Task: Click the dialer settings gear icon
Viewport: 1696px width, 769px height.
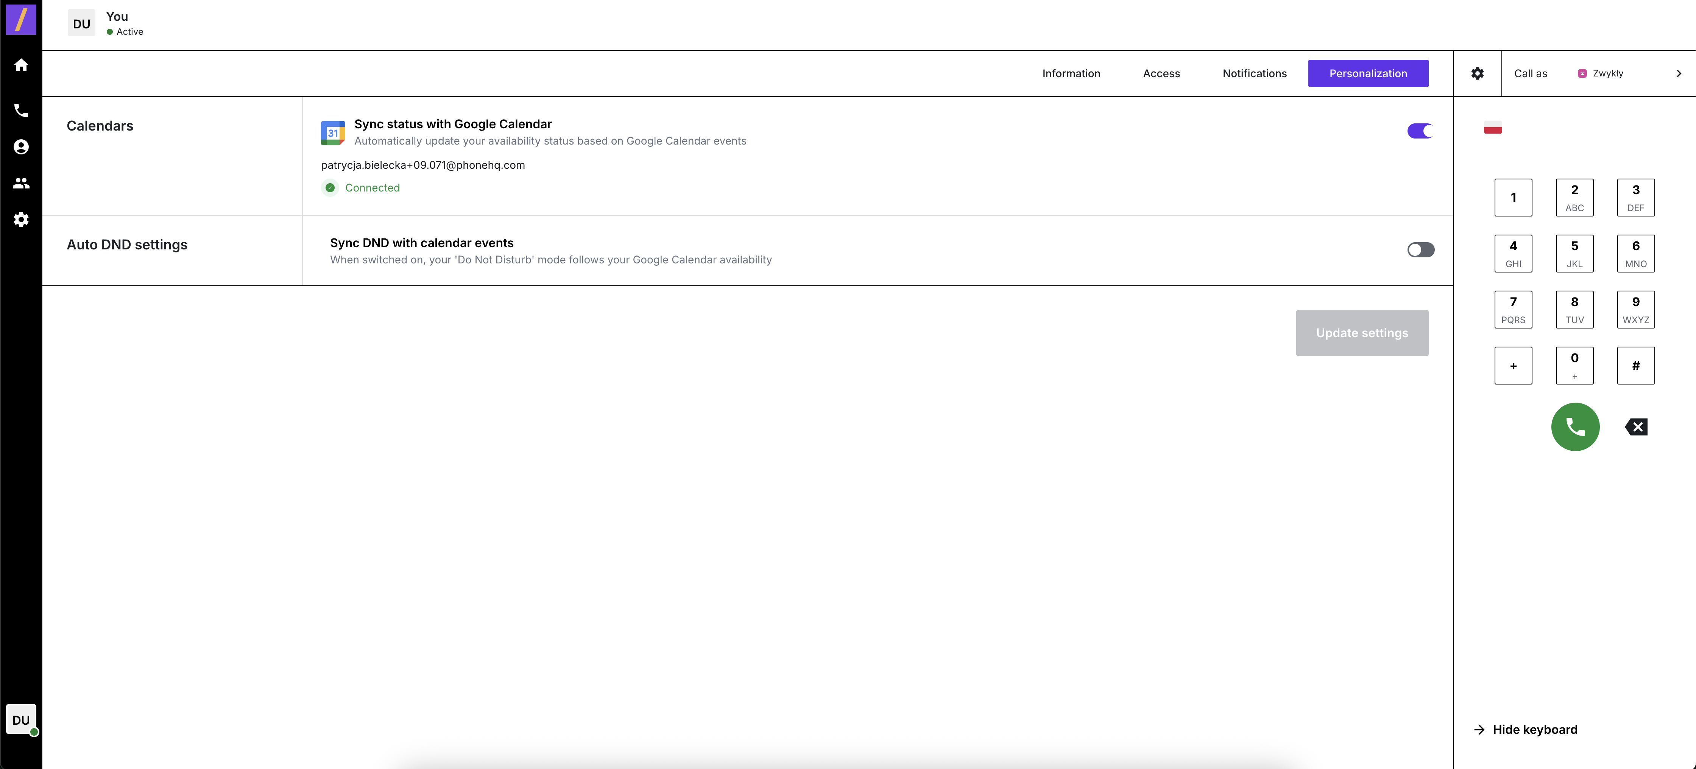Action: (1478, 73)
